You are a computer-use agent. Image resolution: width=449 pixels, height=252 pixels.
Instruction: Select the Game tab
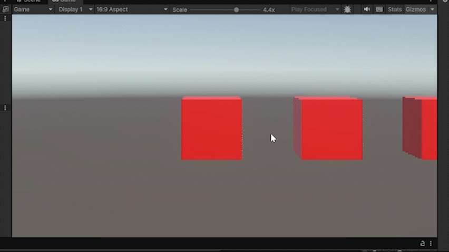tap(63, 1)
